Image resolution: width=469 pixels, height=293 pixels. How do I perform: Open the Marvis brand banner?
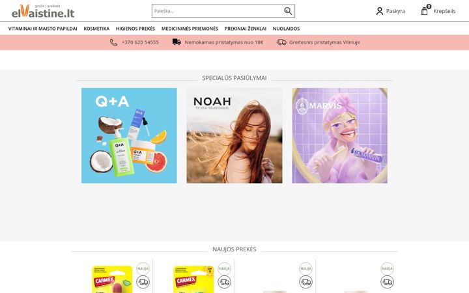click(x=339, y=135)
